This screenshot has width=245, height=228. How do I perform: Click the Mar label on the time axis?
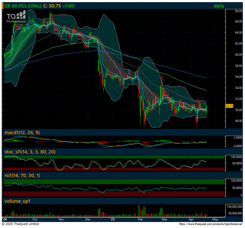click(164, 219)
